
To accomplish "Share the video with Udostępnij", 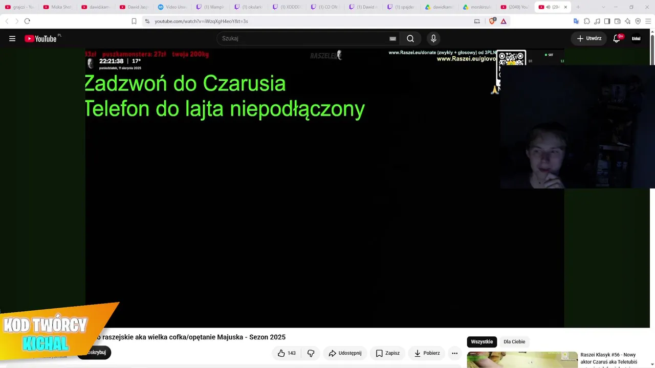I will 345,353.
